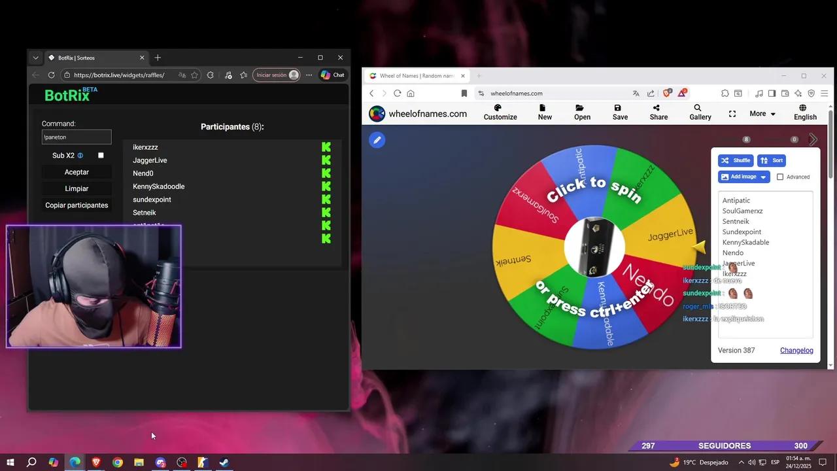Select participant JaggerLive in BotRix list
This screenshot has height=471, width=837.
point(150,160)
